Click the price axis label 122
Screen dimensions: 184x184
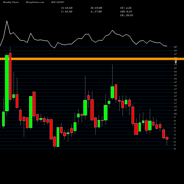pos(176,100)
